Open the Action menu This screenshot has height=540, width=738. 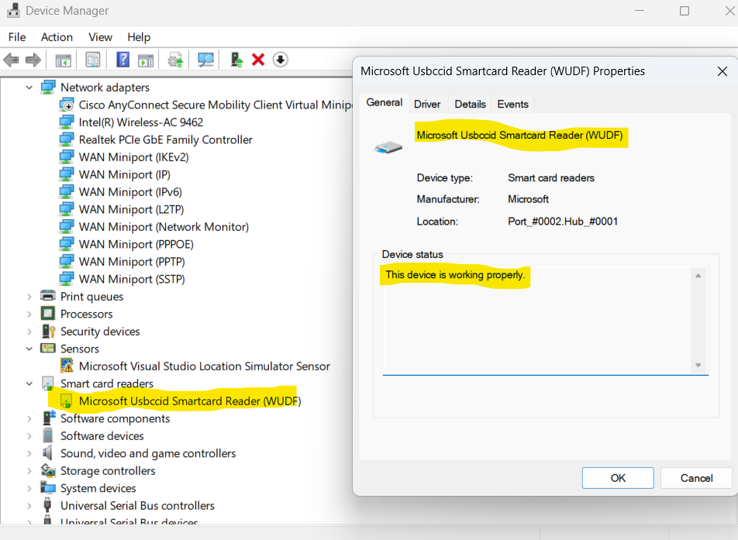pyautogui.click(x=57, y=36)
